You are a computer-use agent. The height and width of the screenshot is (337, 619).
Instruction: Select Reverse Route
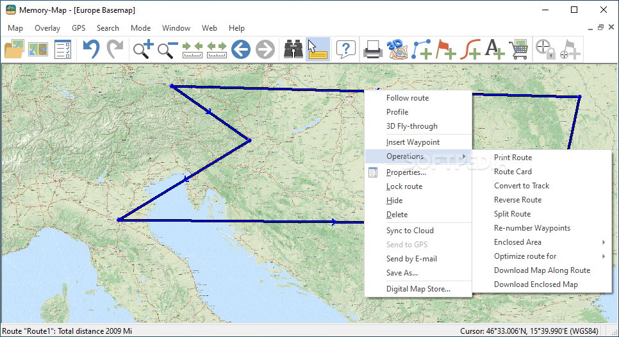(x=518, y=200)
